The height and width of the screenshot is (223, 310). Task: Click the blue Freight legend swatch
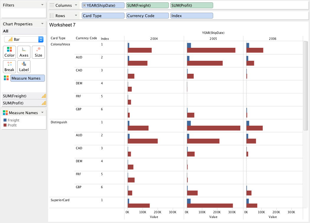point(5,120)
